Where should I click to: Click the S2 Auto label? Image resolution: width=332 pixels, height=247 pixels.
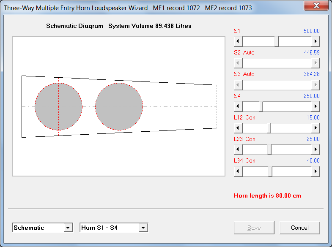(x=244, y=52)
